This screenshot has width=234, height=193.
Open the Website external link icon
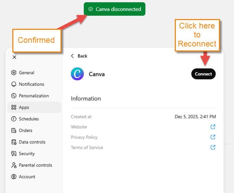(x=213, y=127)
